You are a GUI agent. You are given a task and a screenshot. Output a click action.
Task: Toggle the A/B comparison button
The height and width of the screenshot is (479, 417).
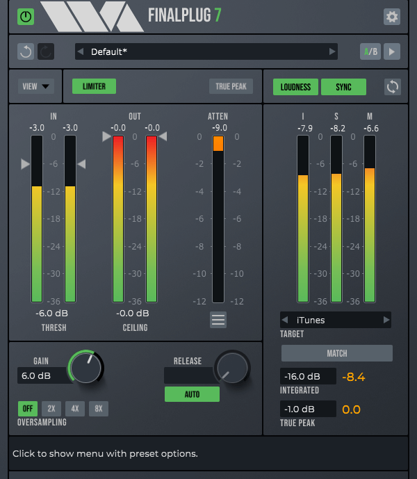coord(370,51)
